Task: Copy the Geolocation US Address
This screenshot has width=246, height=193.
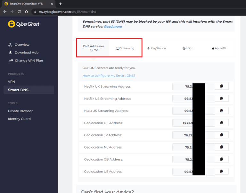Action: point(221,172)
